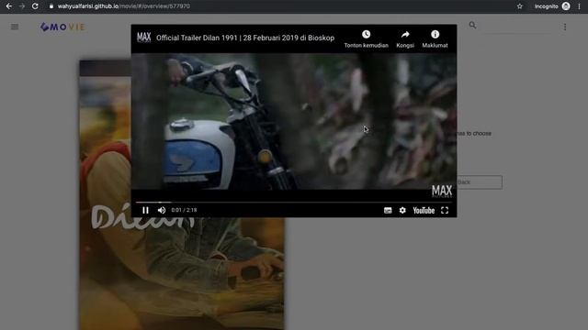This screenshot has width=588, height=330.
Task: Bookmark this page with the star icon
Action: [520, 6]
